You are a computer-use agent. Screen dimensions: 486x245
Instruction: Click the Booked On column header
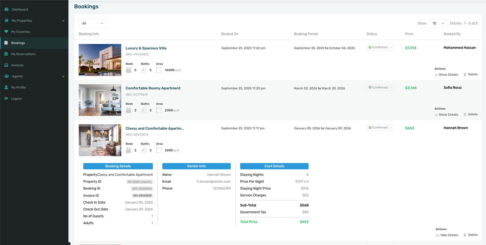point(230,34)
